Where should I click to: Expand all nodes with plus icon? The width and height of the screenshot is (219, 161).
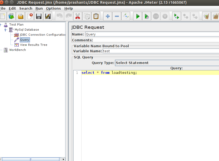pyautogui.click(x=108, y=16)
